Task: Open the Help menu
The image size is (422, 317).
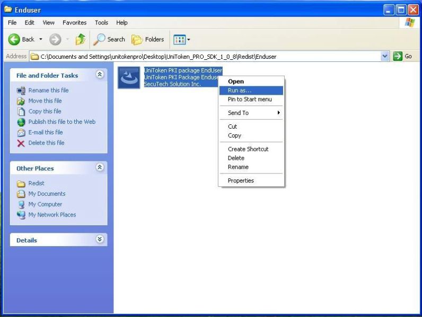Action: point(121,23)
